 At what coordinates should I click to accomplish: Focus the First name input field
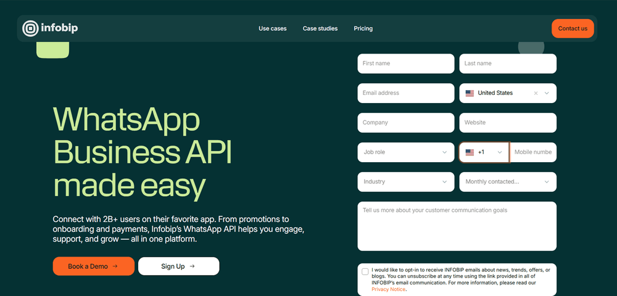(405, 64)
